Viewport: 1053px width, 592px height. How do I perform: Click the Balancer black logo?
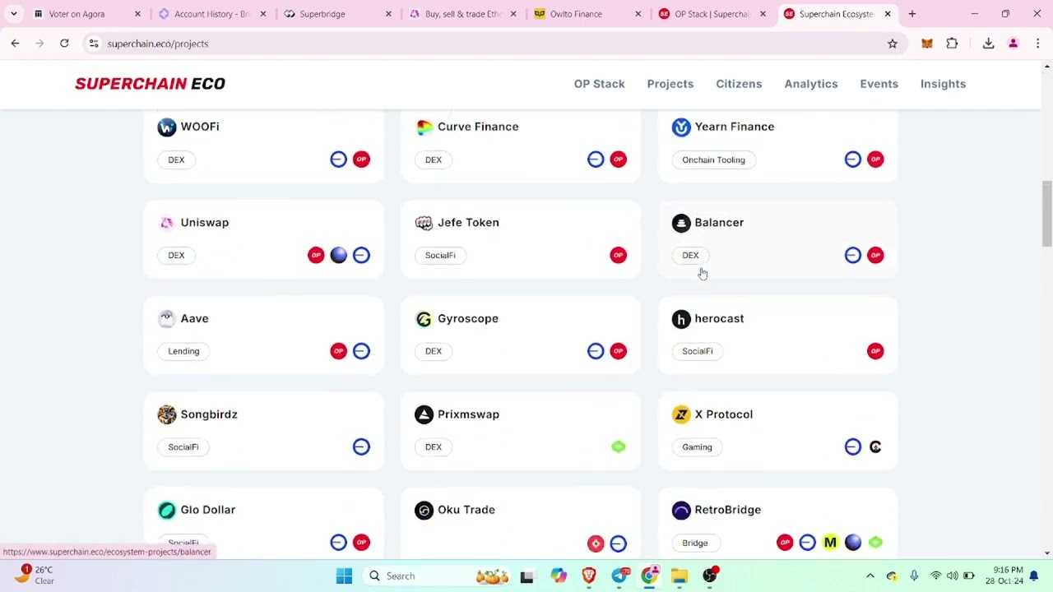click(681, 223)
